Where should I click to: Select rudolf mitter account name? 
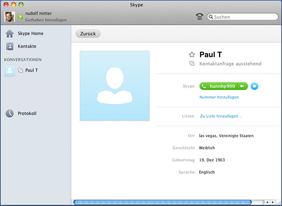(x=39, y=14)
